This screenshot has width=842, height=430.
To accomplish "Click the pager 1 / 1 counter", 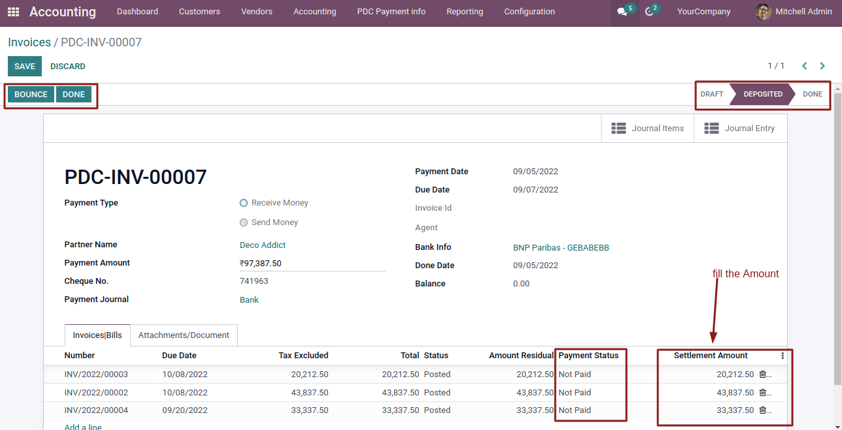I will click(x=776, y=66).
